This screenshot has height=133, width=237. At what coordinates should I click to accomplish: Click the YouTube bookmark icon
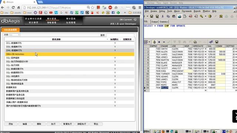(51, 13)
